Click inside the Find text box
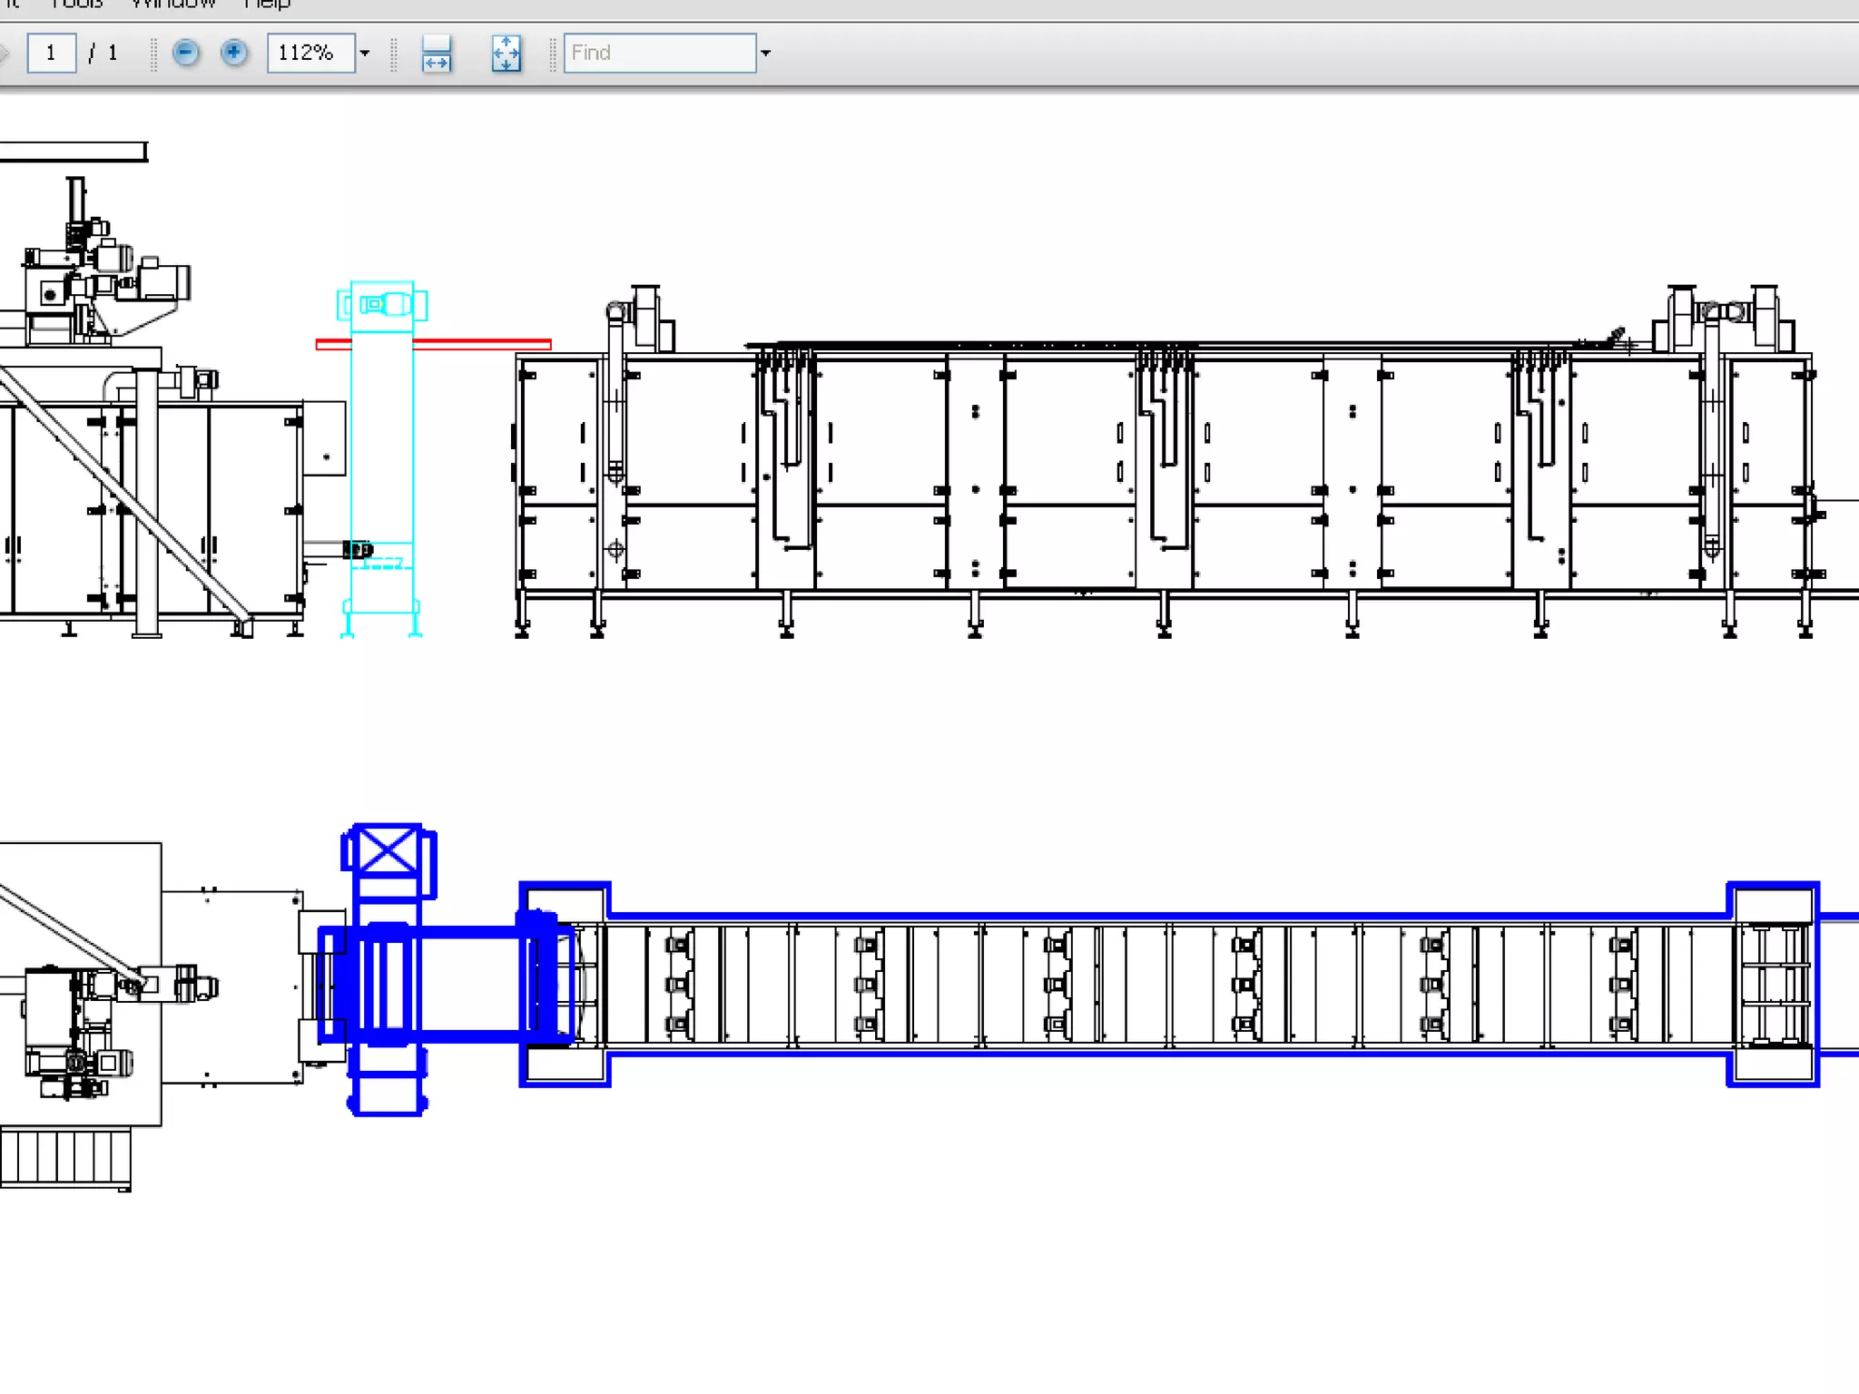Viewport: 1859px width, 1394px height. click(659, 53)
